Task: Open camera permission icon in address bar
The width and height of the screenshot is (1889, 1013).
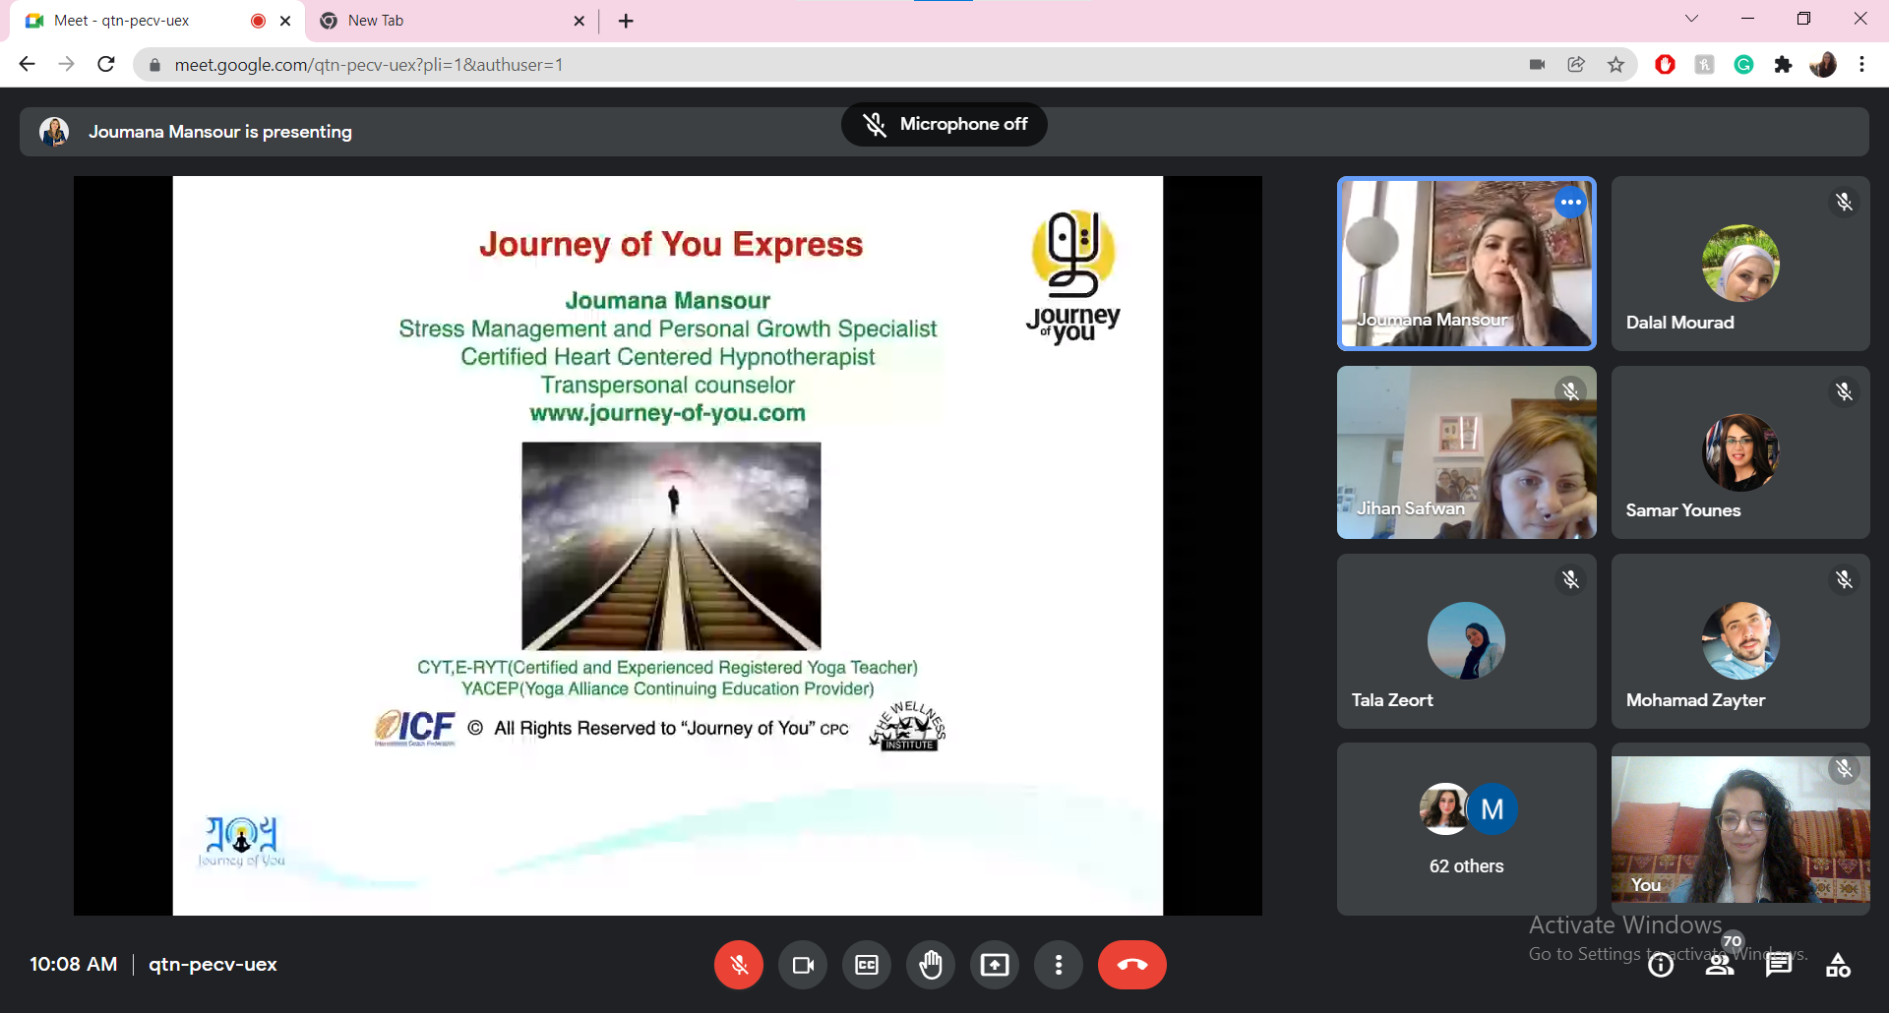Action: pyautogui.click(x=1537, y=65)
